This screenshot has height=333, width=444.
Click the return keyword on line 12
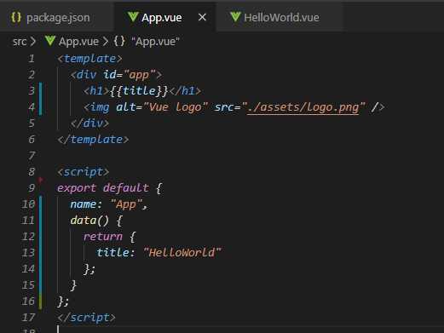(103, 237)
